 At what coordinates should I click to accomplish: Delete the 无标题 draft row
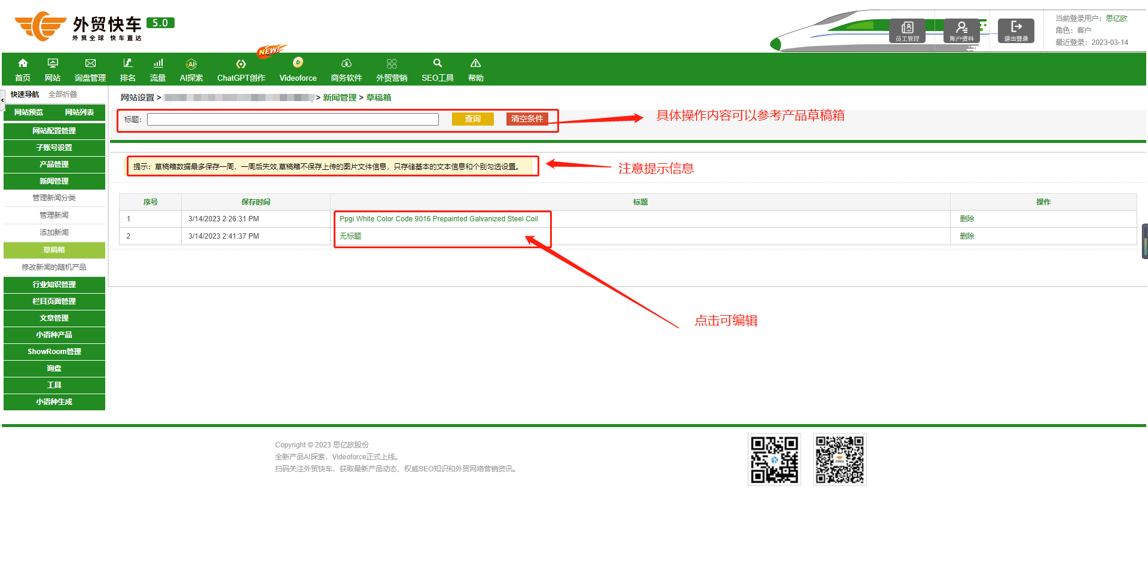click(967, 236)
